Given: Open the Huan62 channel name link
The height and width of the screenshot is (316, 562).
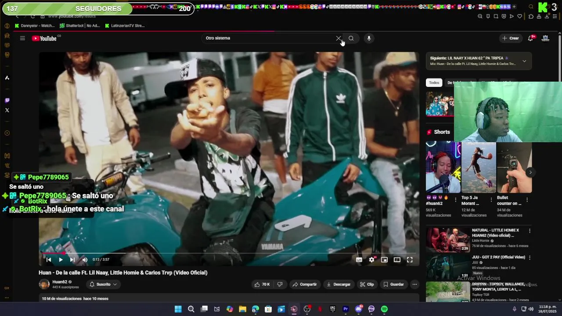Looking at the screenshot, I should (60, 282).
